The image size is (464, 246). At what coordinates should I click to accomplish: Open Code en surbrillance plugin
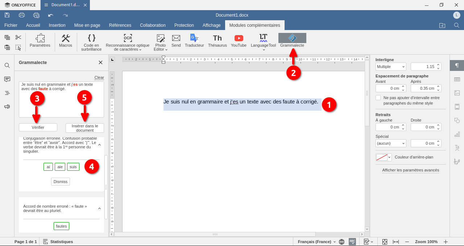click(91, 42)
